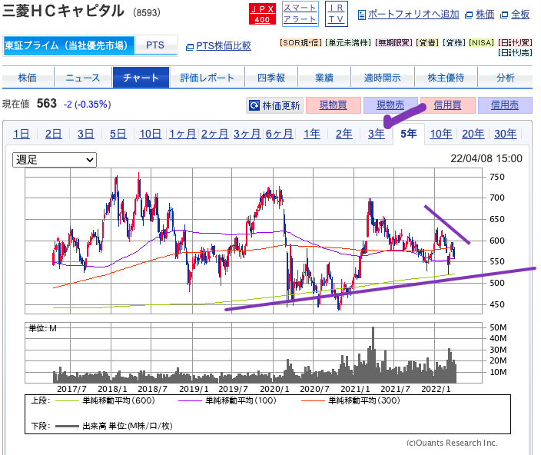Open the 株価 link at top right

[485, 15]
